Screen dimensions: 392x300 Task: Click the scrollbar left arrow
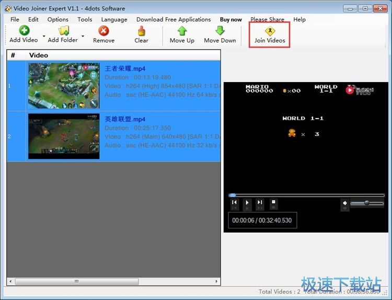click(x=10, y=281)
